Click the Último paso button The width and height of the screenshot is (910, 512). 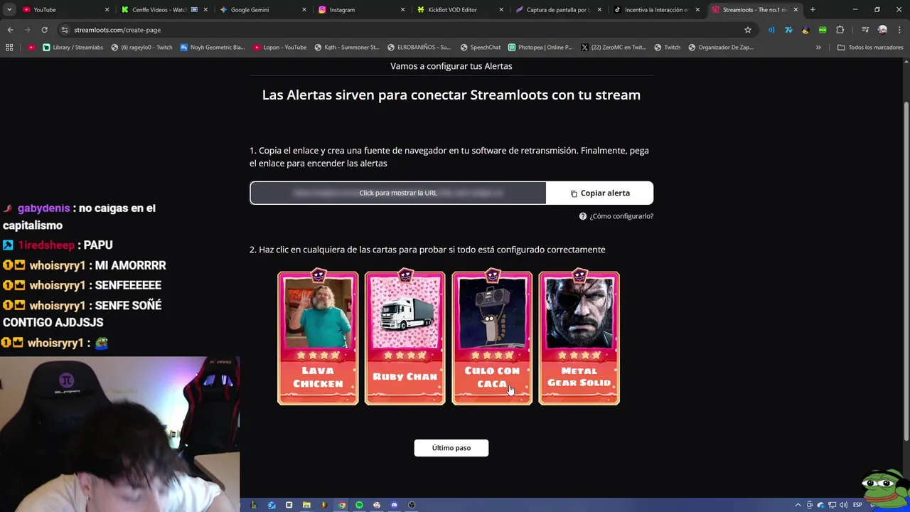coord(451,448)
